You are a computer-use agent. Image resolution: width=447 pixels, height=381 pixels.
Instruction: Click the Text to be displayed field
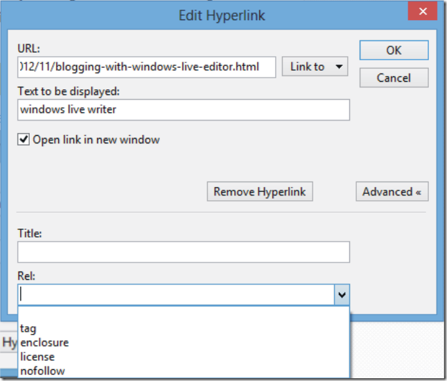tap(184, 109)
